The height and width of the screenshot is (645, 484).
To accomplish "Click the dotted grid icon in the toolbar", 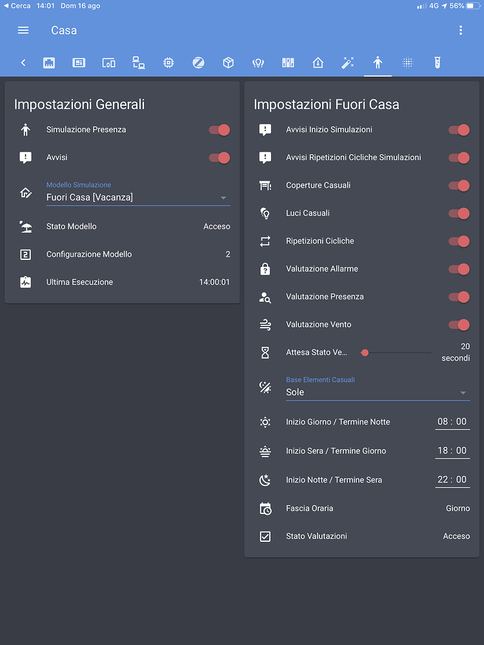I will [x=408, y=63].
